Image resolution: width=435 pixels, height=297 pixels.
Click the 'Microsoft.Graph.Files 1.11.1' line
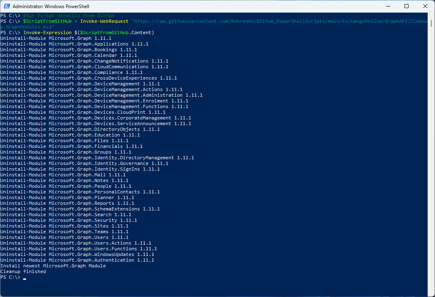pos(64,141)
